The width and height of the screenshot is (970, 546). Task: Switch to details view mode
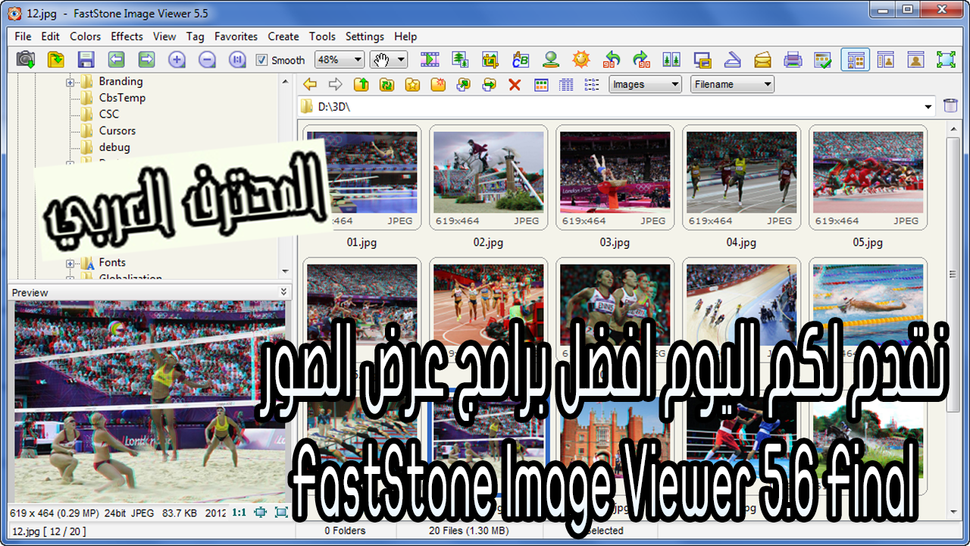566,84
